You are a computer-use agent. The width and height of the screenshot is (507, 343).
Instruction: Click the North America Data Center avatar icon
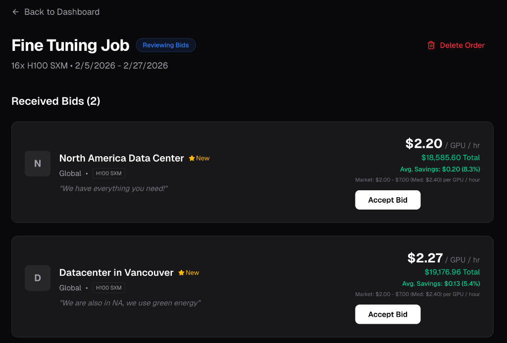(x=37, y=164)
